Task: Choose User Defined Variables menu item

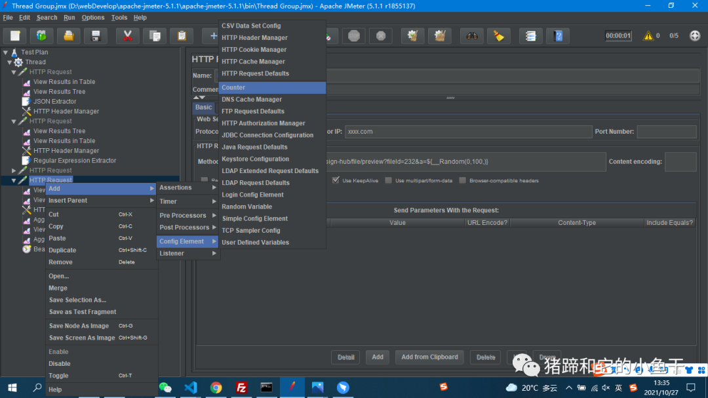Action: [x=272, y=242]
